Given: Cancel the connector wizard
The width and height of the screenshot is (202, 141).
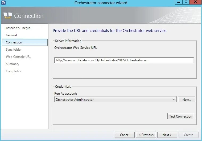Looking at the screenshot, I should click(125, 135).
